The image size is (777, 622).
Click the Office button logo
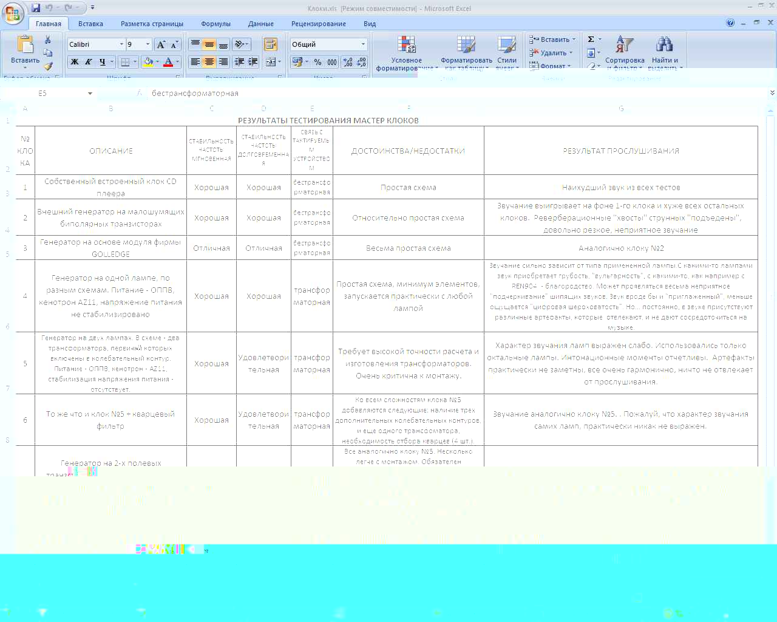pyautogui.click(x=13, y=13)
